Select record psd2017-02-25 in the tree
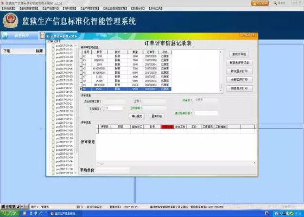 coord(64,92)
